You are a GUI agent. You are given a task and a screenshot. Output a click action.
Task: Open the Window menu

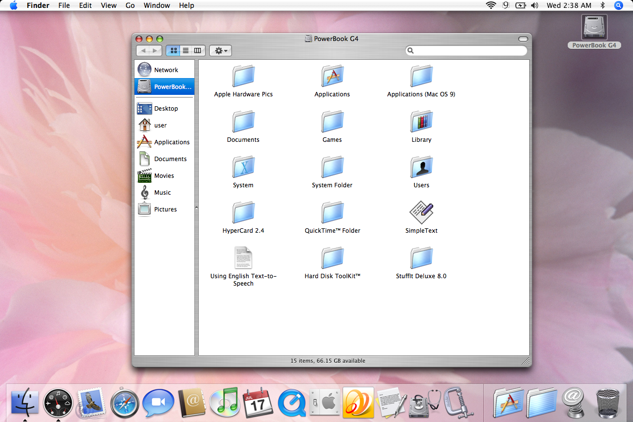(157, 5)
